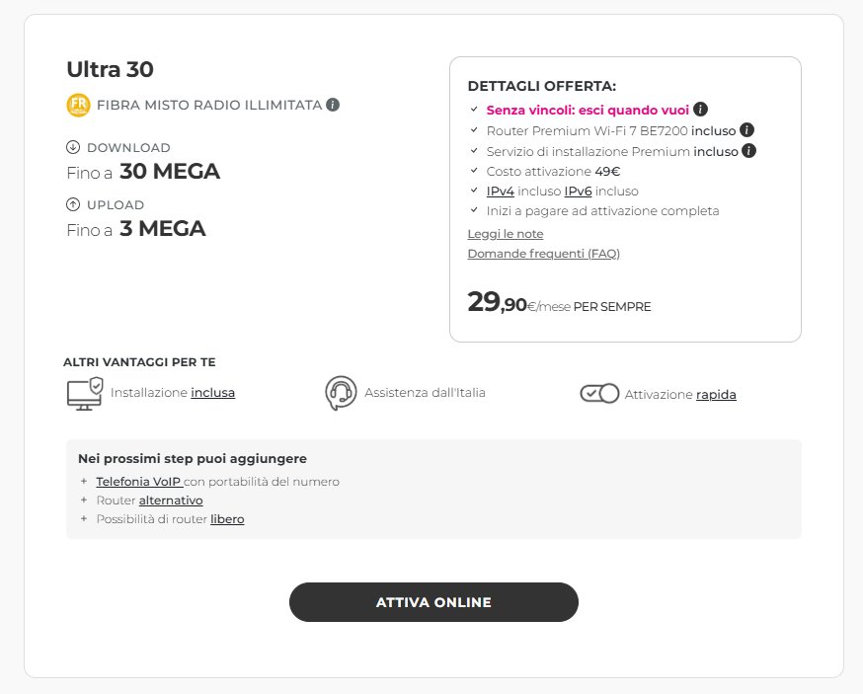
Task: Click the router libero link
Action: 227,519
